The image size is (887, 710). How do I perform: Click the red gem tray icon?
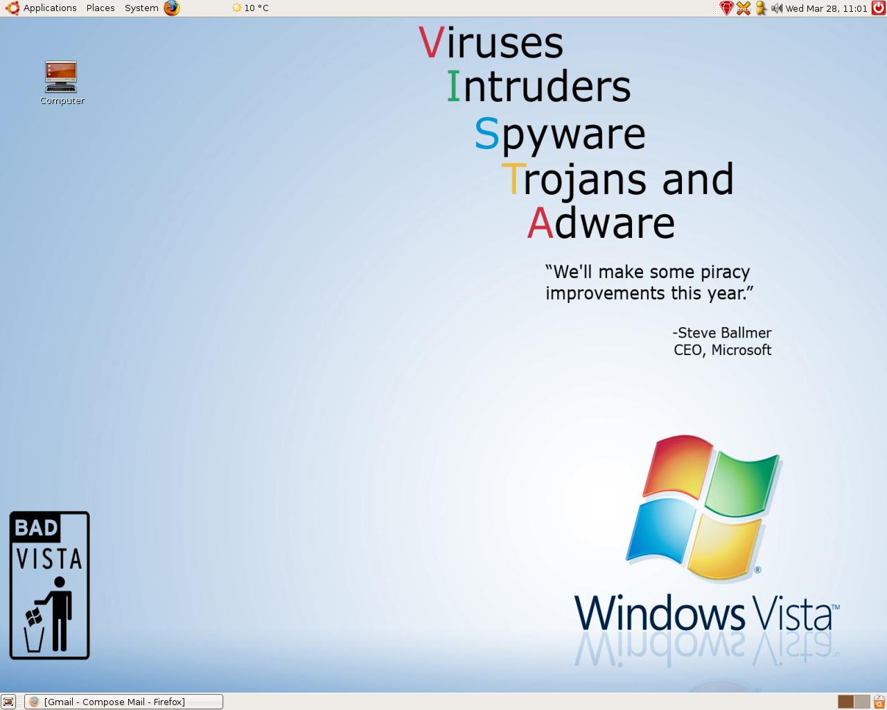726,8
